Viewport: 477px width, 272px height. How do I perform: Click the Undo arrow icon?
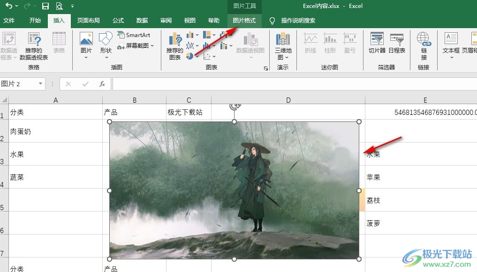click(9, 6)
